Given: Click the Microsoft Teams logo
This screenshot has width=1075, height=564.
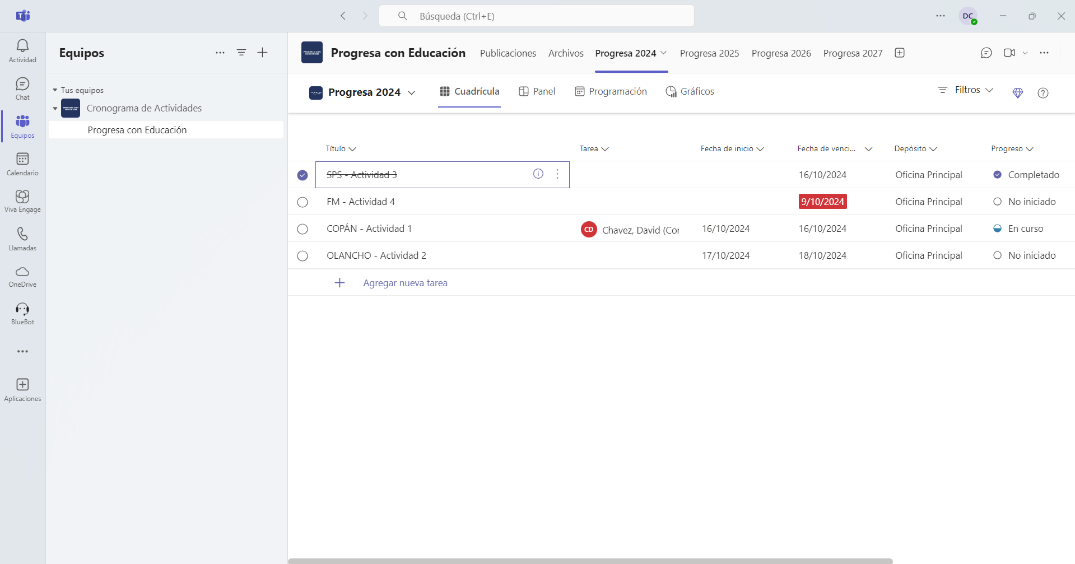Looking at the screenshot, I should (x=23, y=16).
